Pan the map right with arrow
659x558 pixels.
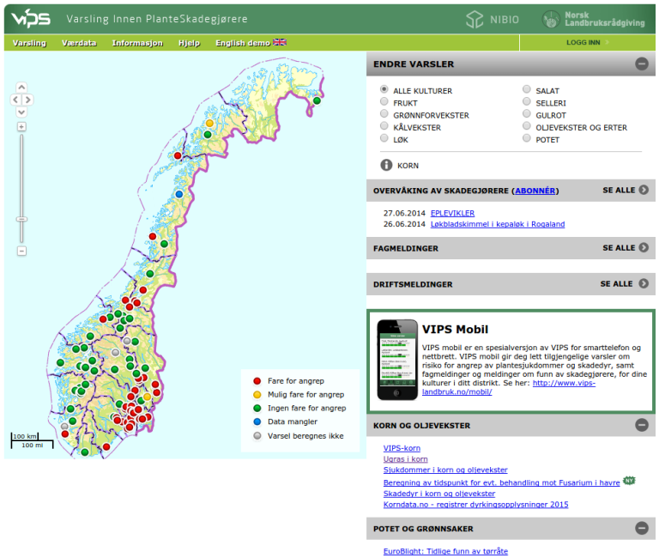[27, 100]
